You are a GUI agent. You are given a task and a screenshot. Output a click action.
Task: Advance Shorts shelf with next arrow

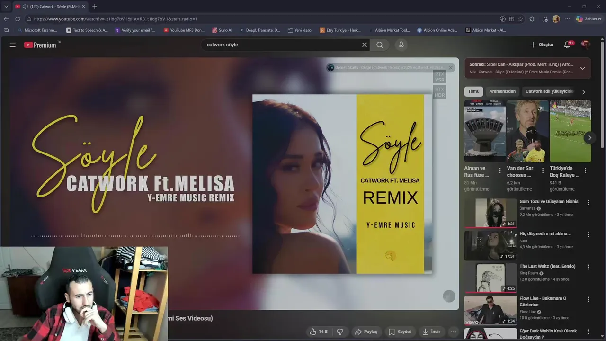pos(589,138)
